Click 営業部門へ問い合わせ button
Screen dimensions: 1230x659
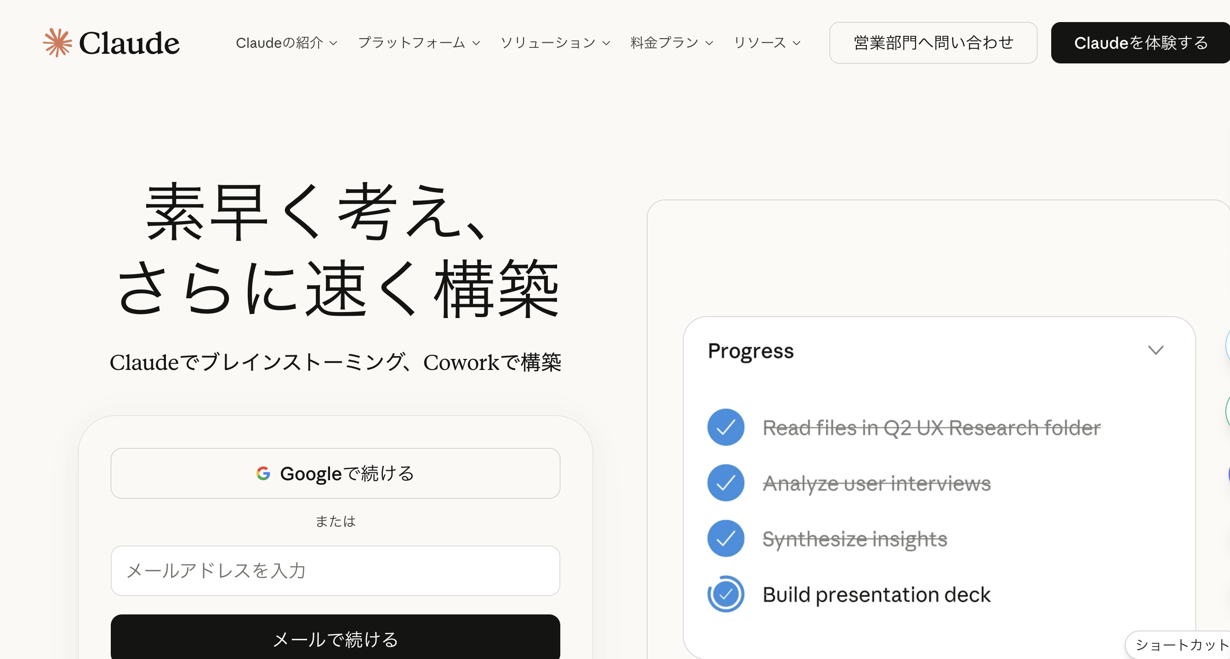click(x=933, y=43)
